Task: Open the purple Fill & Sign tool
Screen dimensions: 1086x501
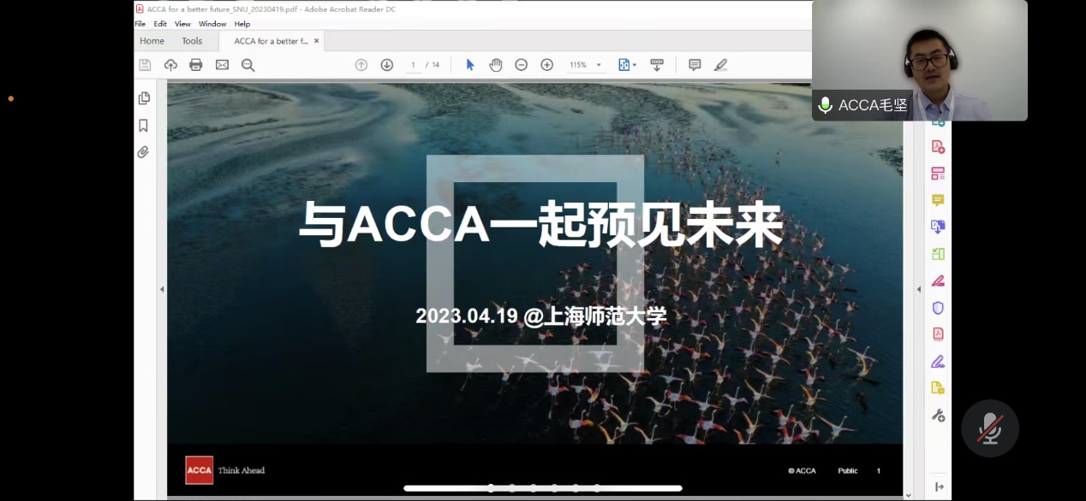Action: point(938,361)
